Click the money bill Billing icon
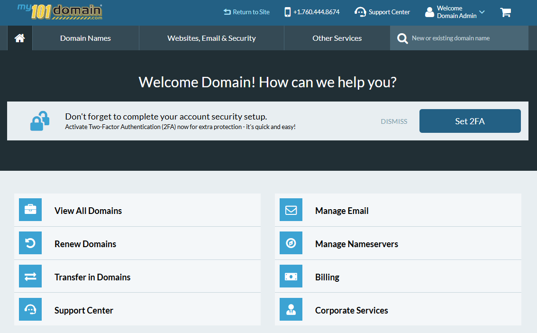The image size is (537, 333). [x=291, y=276]
